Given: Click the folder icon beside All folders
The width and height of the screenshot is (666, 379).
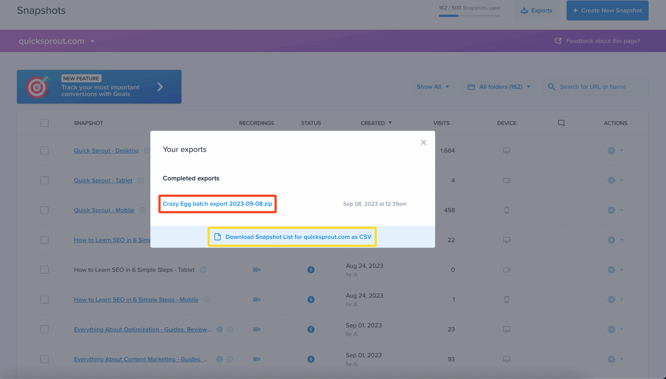Looking at the screenshot, I should 471,87.
